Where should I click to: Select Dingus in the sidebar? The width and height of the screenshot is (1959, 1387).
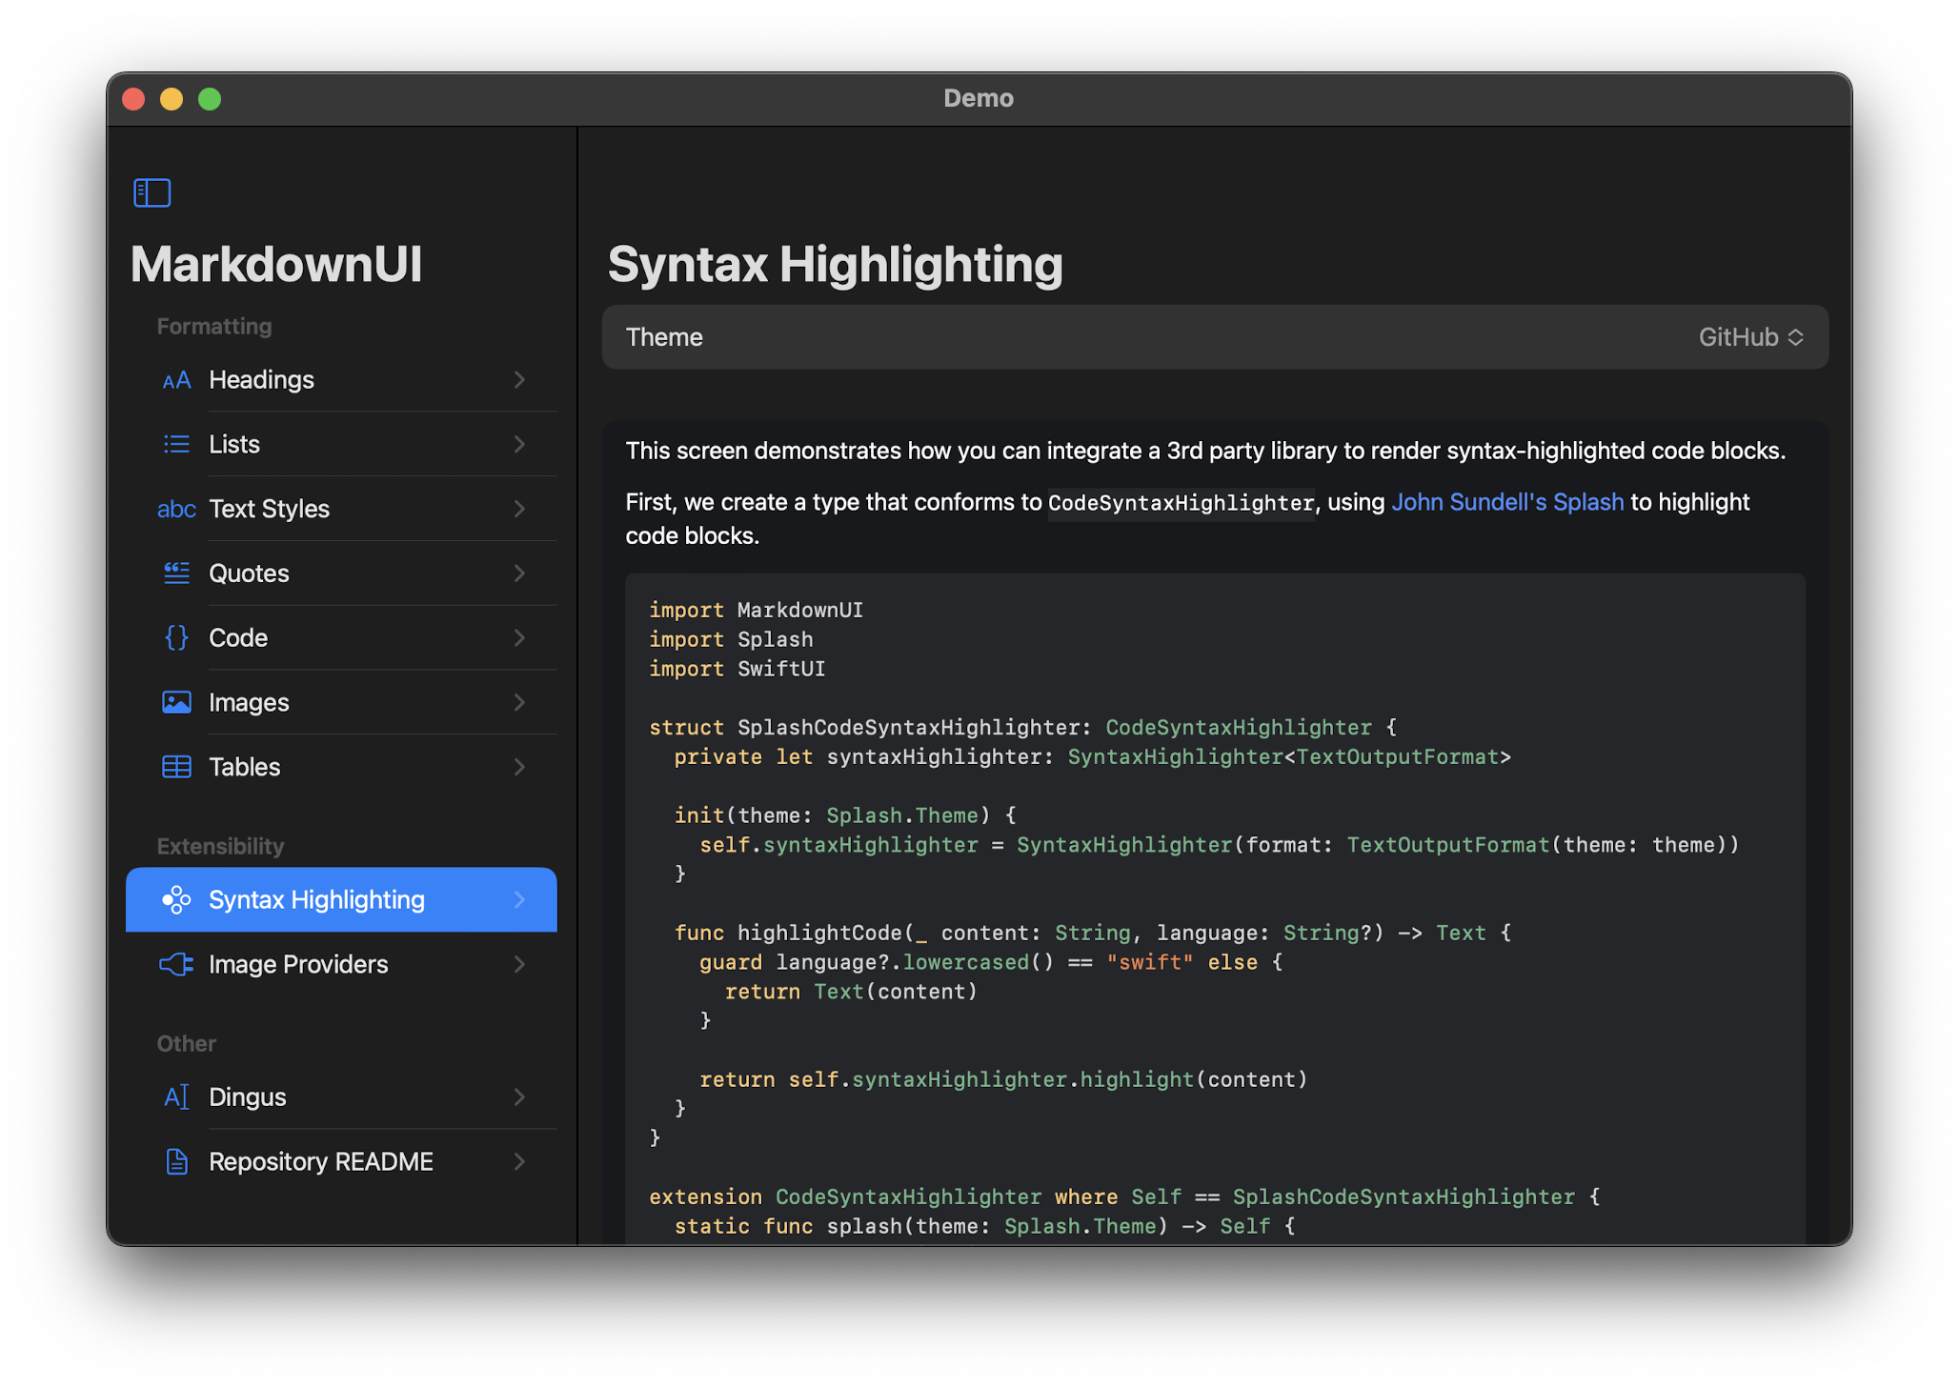pyautogui.click(x=246, y=1096)
